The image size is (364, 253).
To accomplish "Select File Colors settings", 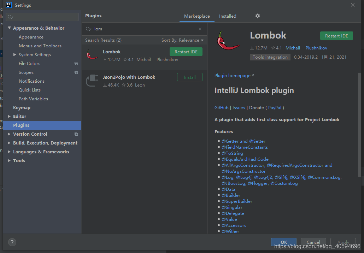I will 29,63.
